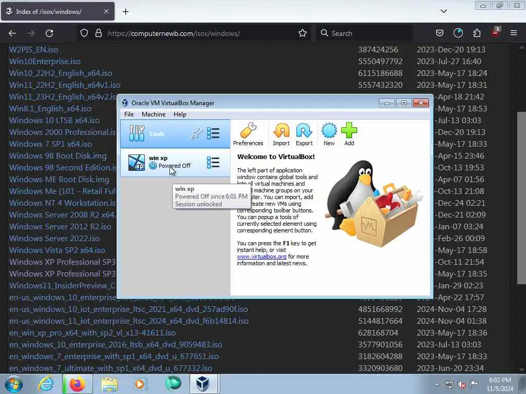Open Win11_22H2_English_x64v1.iso link
The height and width of the screenshot is (394, 526).
pos(65,85)
